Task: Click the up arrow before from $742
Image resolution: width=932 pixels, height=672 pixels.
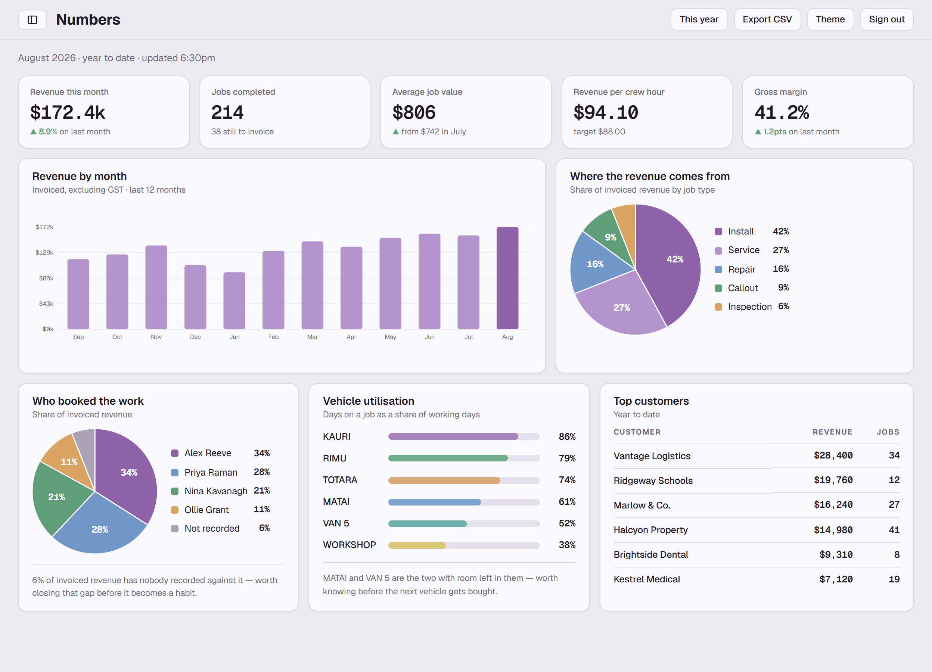Action: pos(396,132)
